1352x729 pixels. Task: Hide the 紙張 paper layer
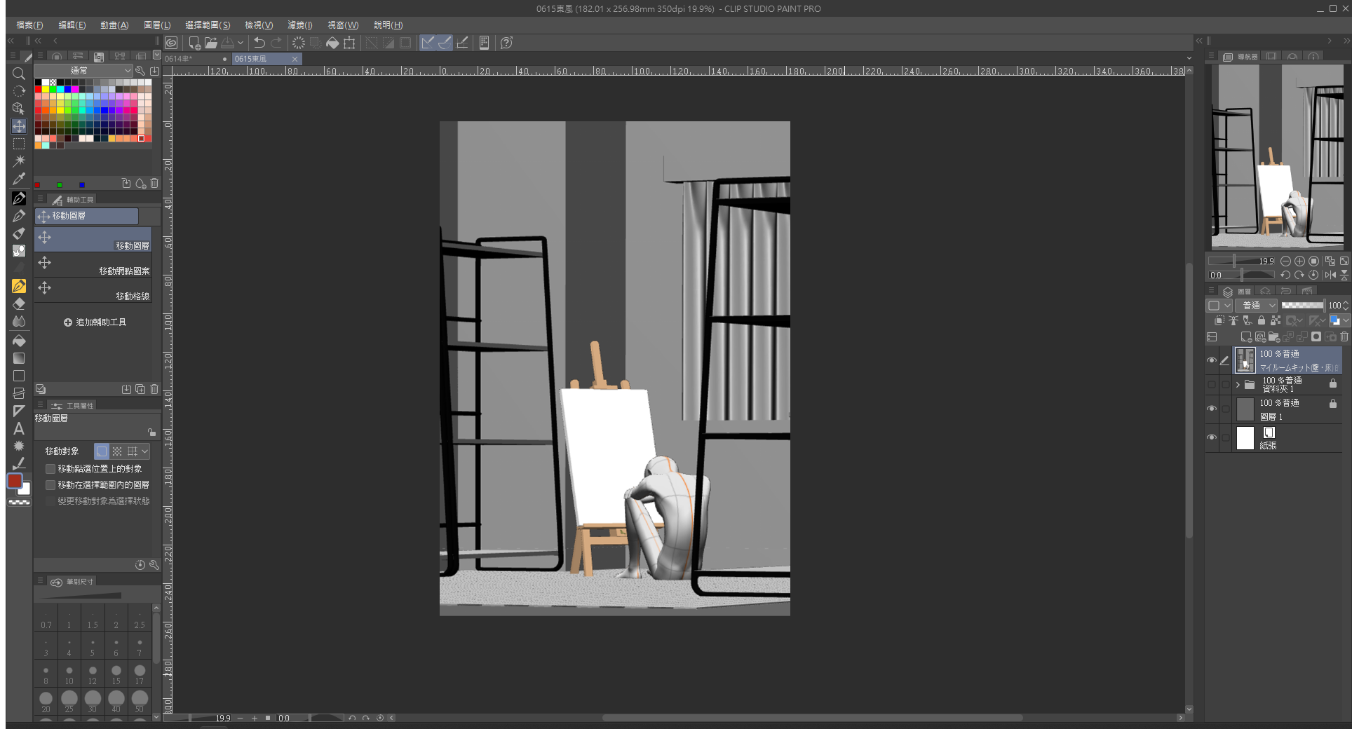1212,437
